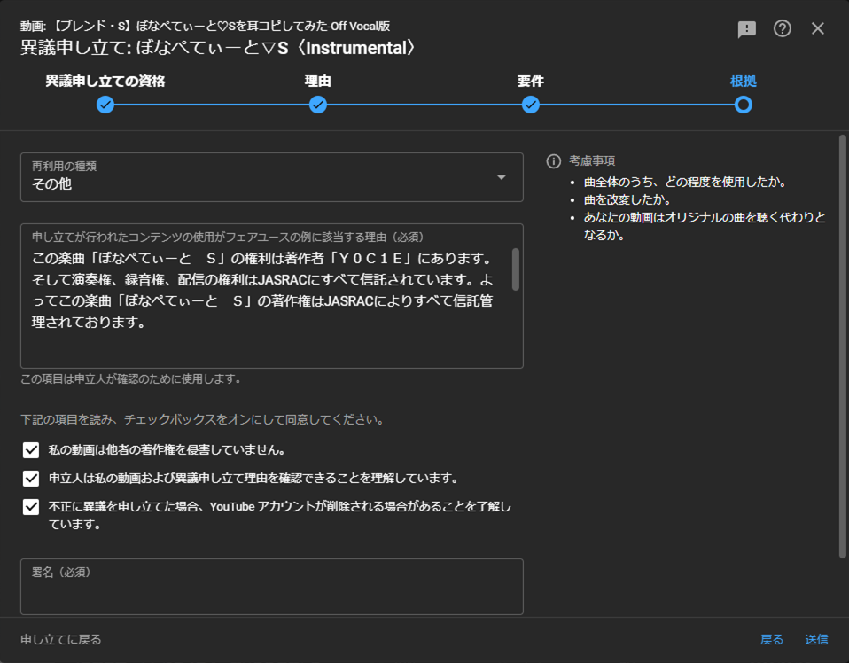
Task: Click the 送信 submit button
Action: click(816, 640)
